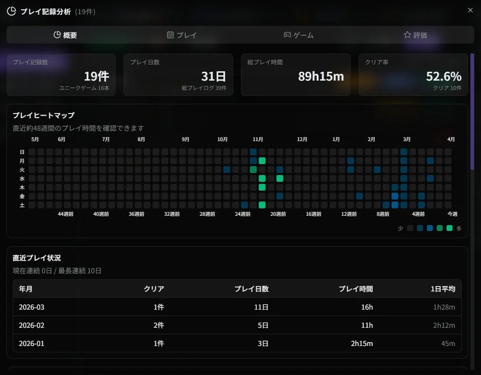Click the プレイ記録数 19件 stat card
Image resolution: width=481 pixels, height=375 pixels.
click(x=60, y=74)
